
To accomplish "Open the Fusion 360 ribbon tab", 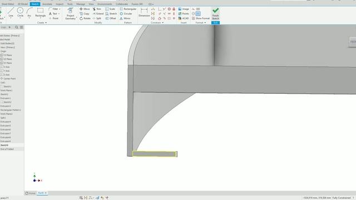I will tap(137, 4).
